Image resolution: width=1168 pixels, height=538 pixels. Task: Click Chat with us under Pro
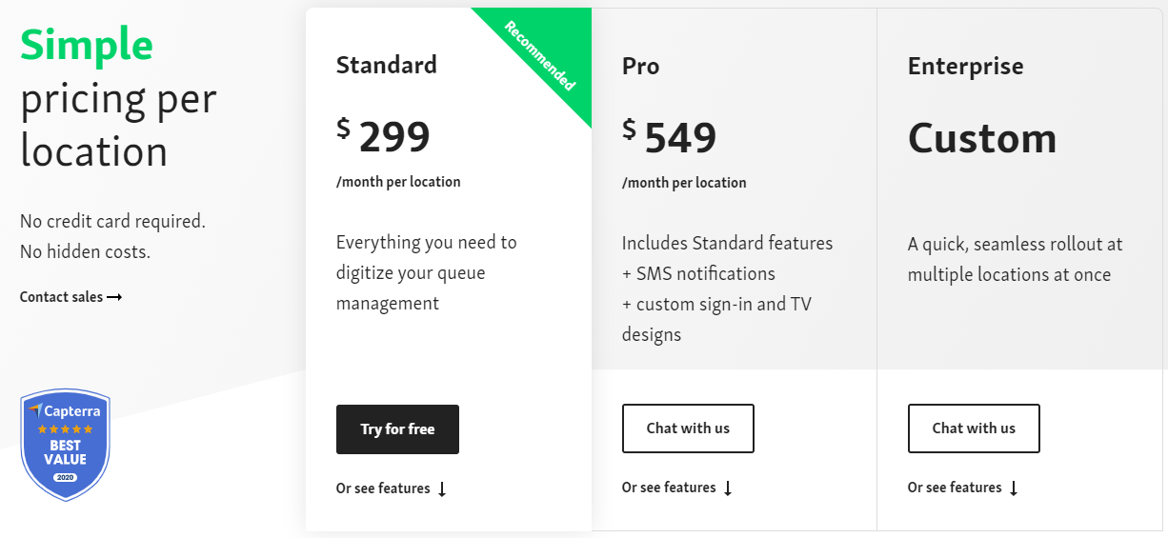tap(688, 428)
